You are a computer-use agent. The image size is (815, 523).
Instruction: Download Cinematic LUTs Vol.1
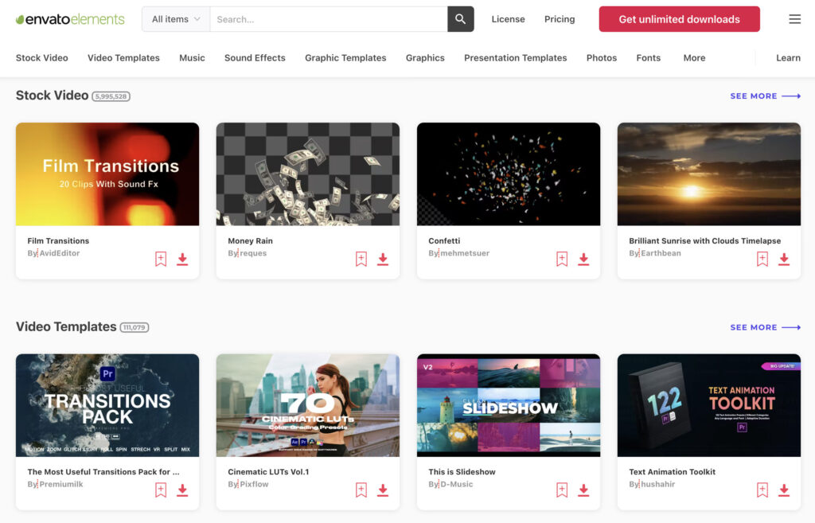[x=383, y=490]
